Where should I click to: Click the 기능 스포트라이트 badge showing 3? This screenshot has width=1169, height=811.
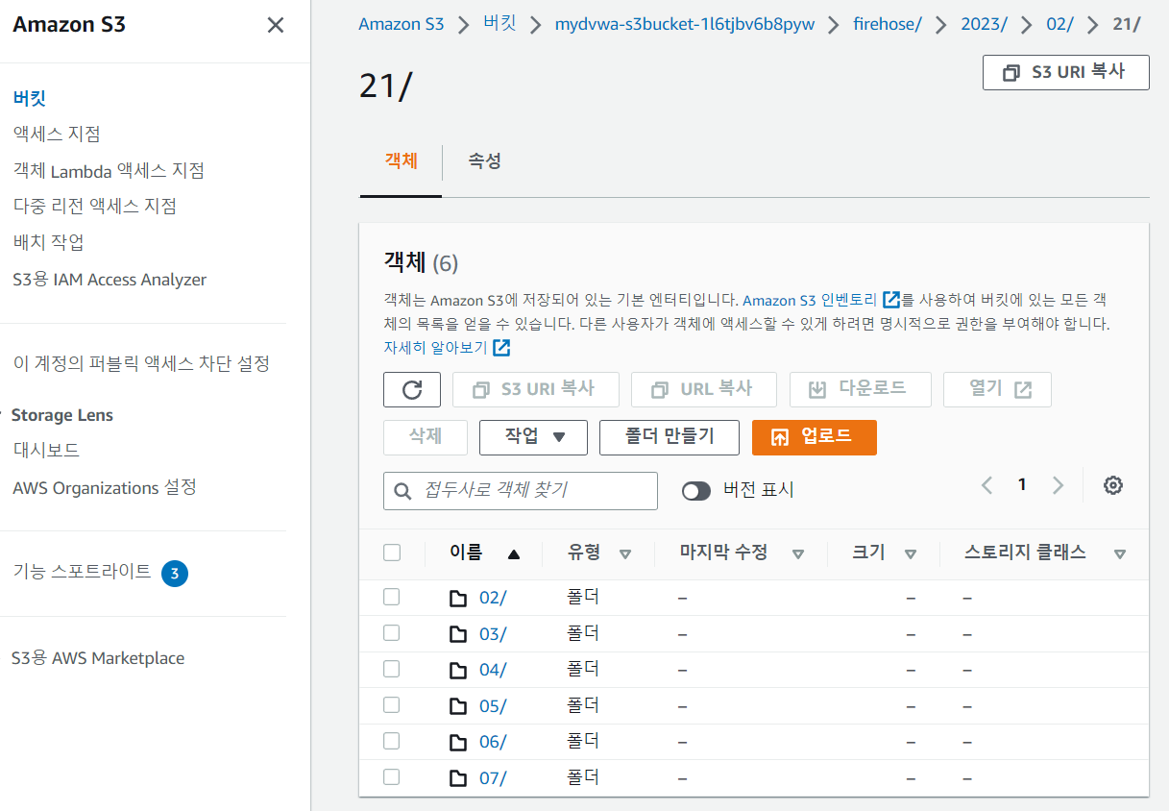click(x=175, y=574)
